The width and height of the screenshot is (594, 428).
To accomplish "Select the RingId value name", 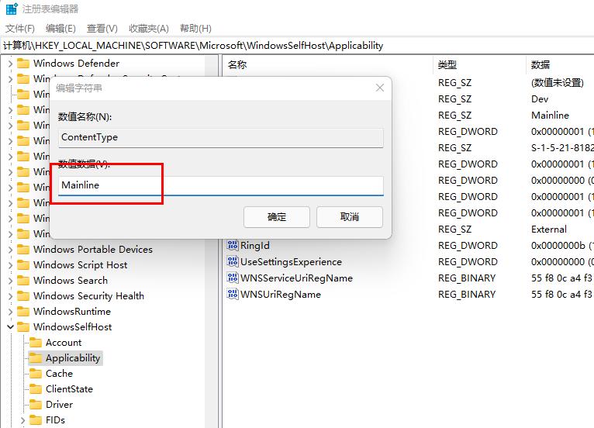I will [x=255, y=246].
